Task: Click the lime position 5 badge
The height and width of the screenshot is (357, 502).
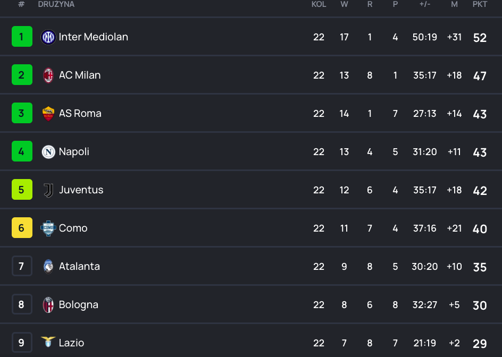Action: 22,190
